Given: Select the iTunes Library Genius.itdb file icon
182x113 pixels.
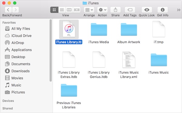Looking at the screenshot, I should [x=99, y=60].
